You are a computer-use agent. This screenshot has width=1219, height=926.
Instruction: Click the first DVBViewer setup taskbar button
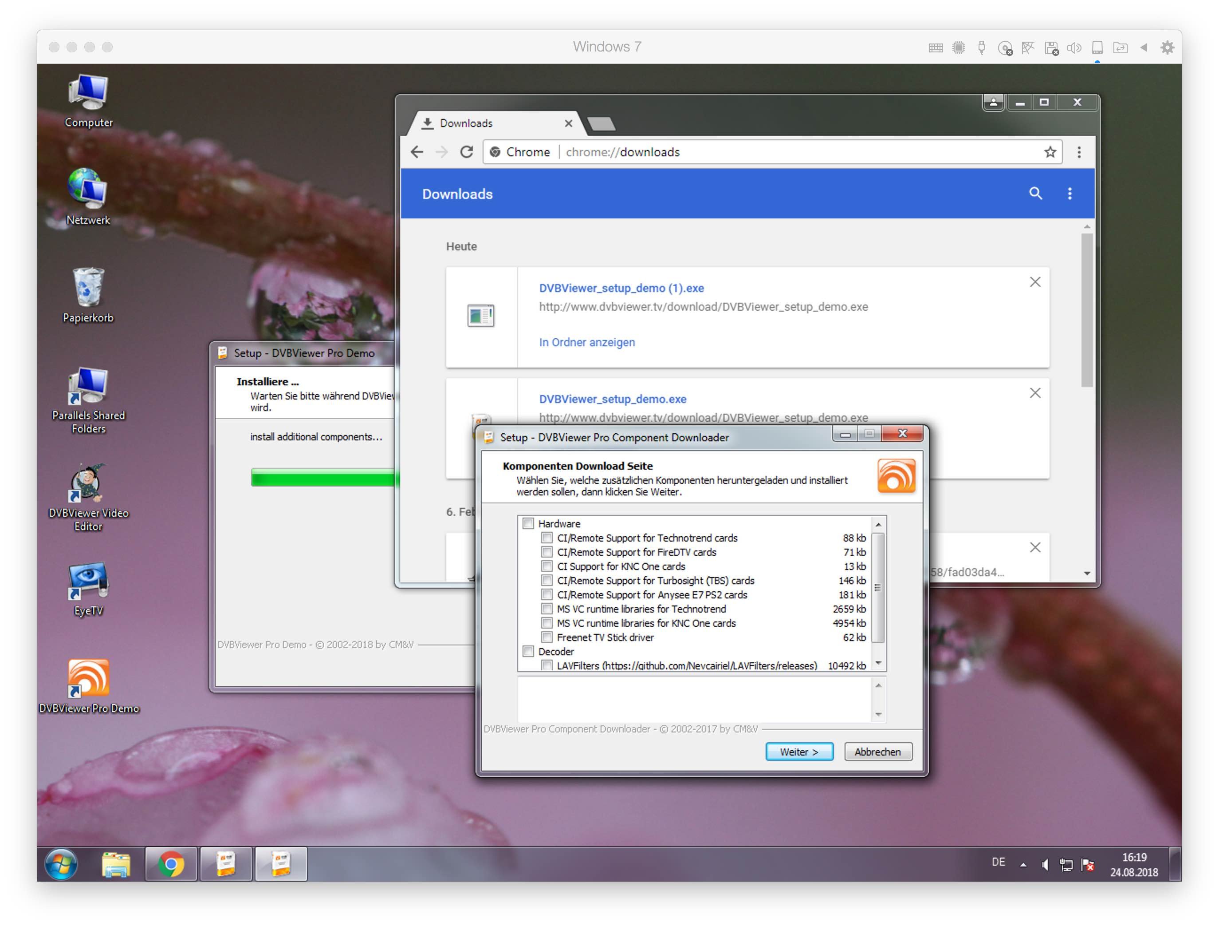[x=226, y=864]
